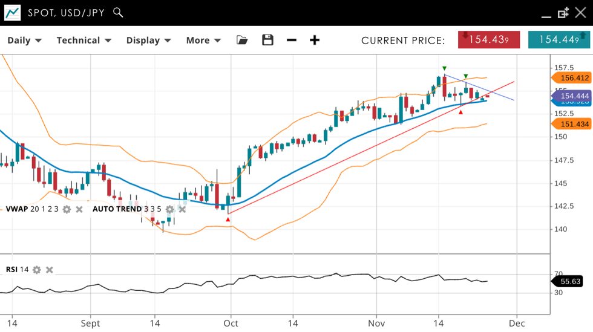This screenshot has width=593, height=332.
Task: Remove the VWAP indicator
Action: [x=79, y=209]
